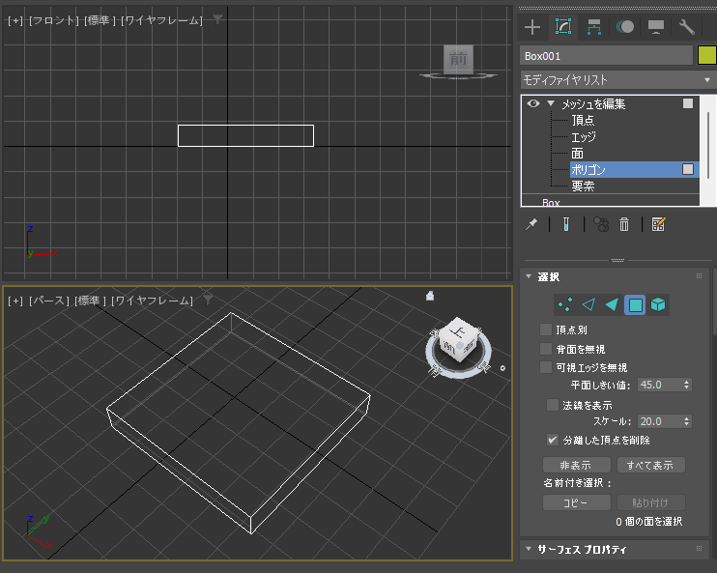Open the Hierarchy command panel tab
Viewport: 717px width, 573px height.
pyautogui.click(x=593, y=27)
